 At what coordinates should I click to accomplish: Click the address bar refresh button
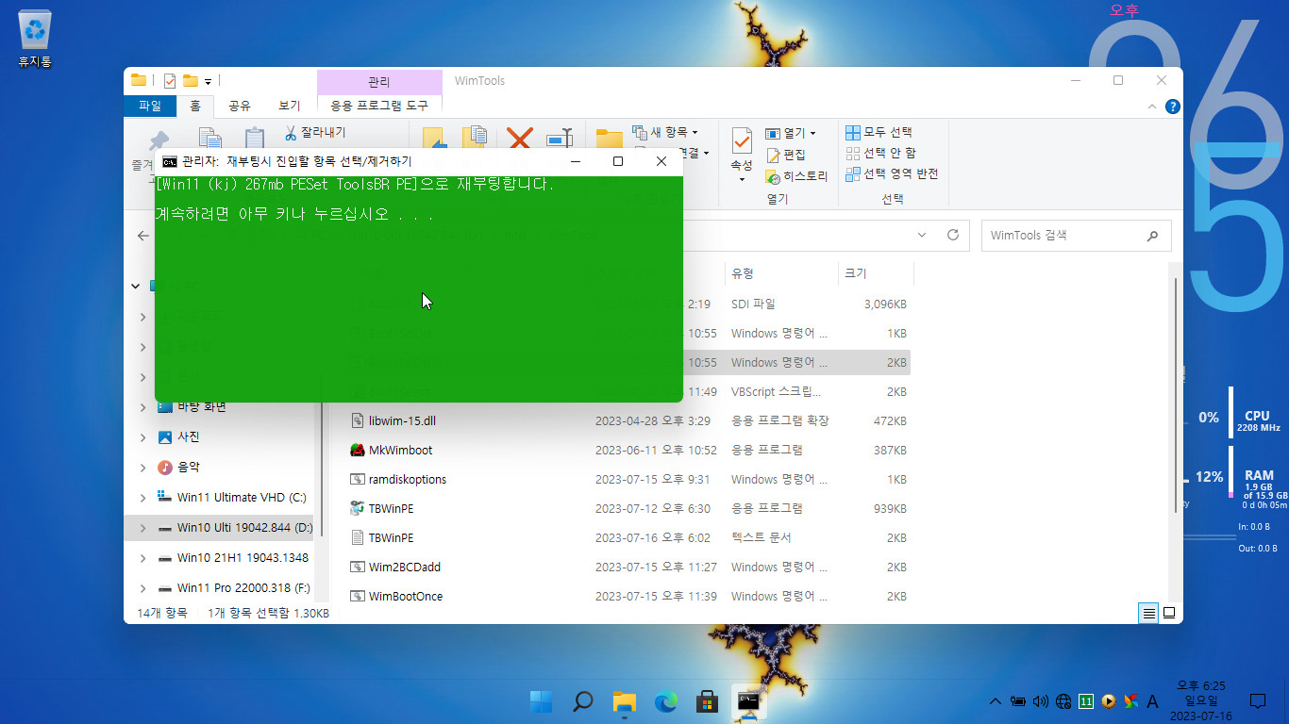tap(952, 235)
